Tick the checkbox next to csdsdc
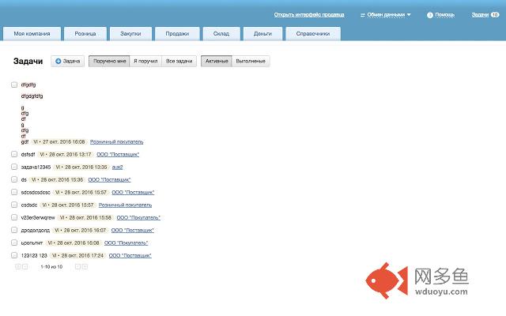This screenshot has height=316, width=506. (x=14, y=205)
